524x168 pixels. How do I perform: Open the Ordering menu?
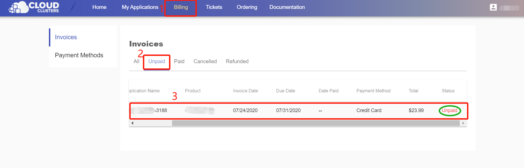coord(247,7)
